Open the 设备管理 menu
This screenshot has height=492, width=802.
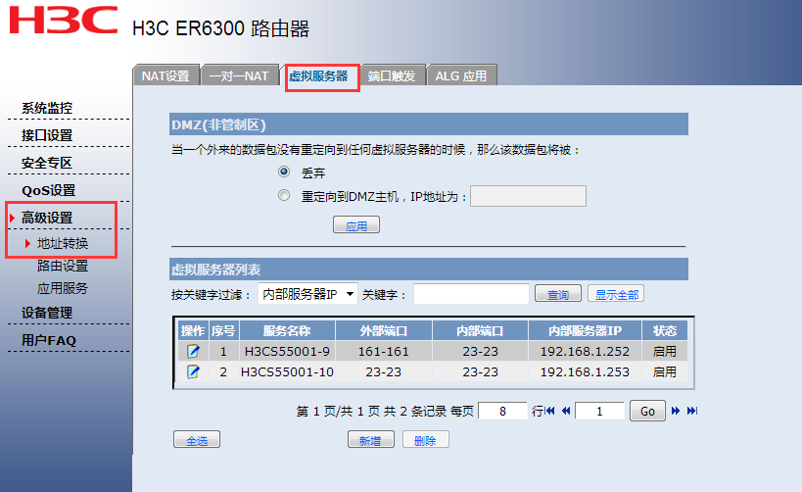[x=47, y=313]
